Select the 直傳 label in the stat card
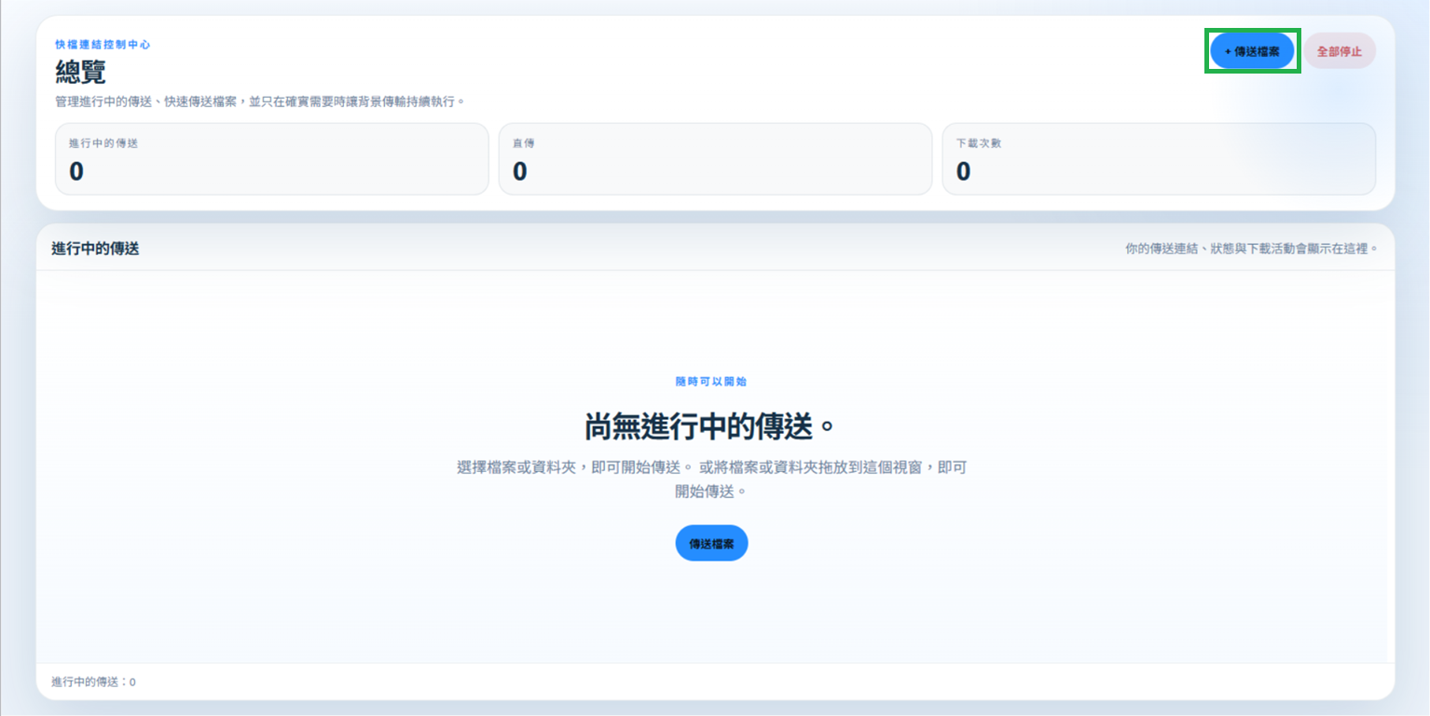Viewport: 1430px width, 716px height. 523,143
